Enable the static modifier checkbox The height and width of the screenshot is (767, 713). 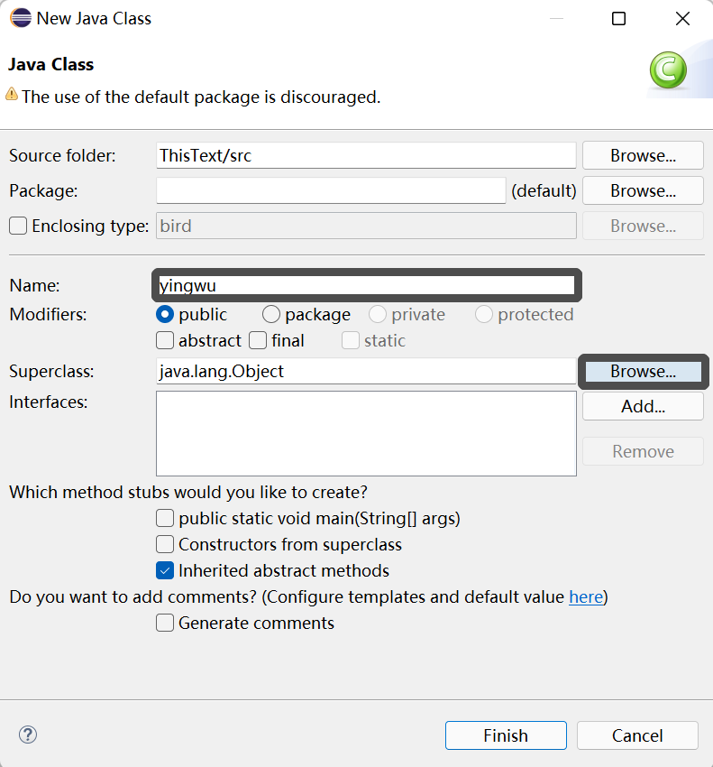[350, 341]
